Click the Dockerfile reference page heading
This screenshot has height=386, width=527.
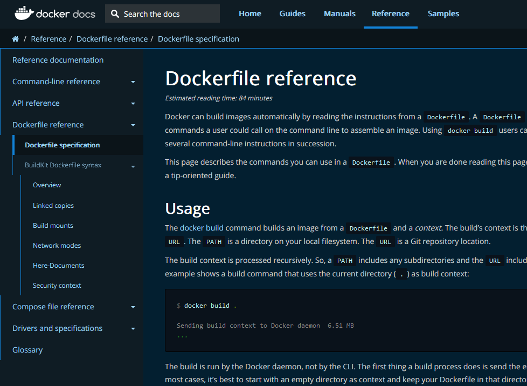pyautogui.click(x=260, y=78)
